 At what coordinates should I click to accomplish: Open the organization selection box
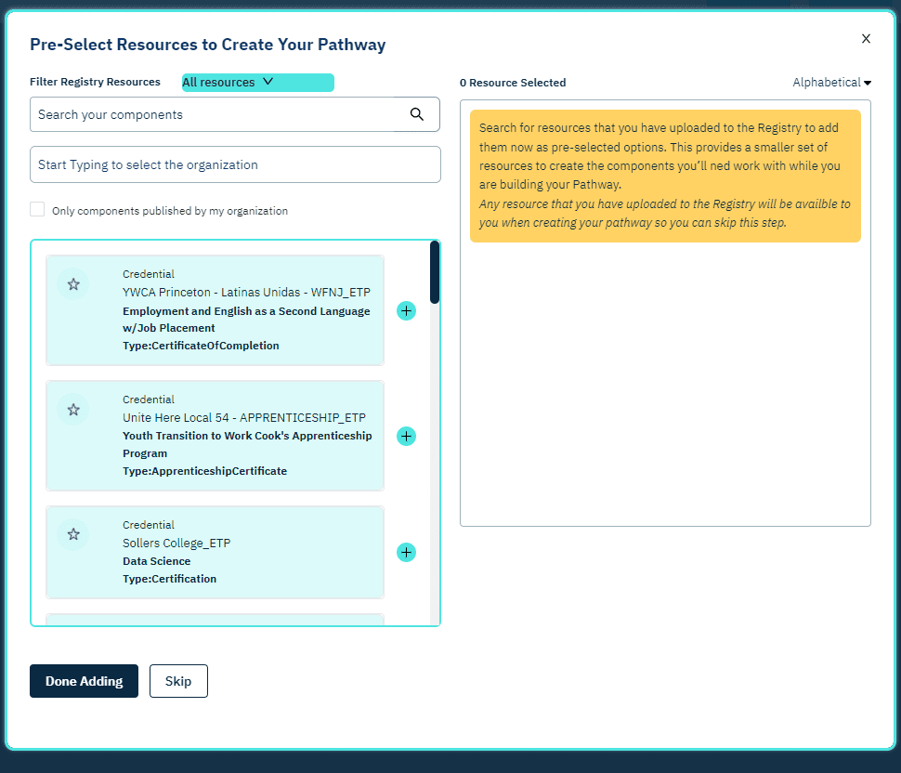click(235, 164)
